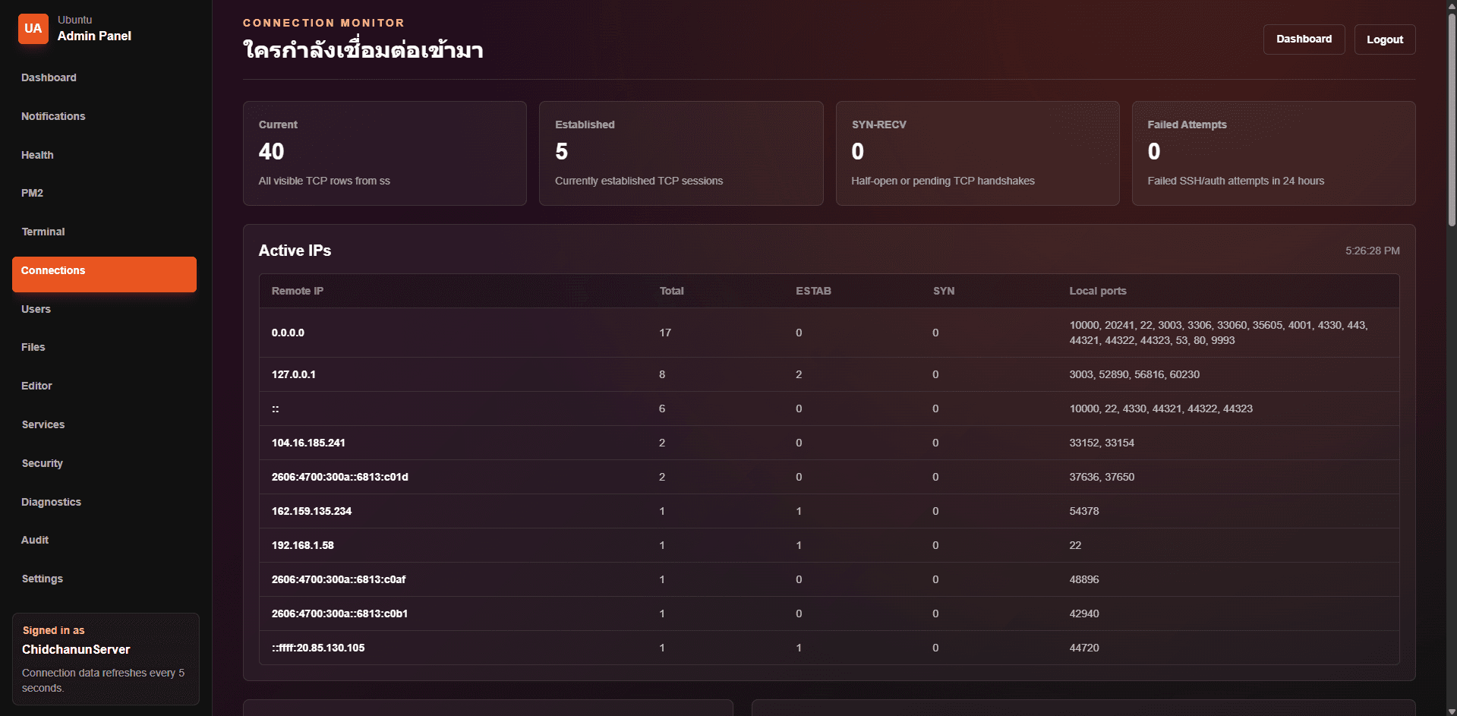The image size is (1457, 716).
Task: Go to Services page
Action: coord(43,424)
